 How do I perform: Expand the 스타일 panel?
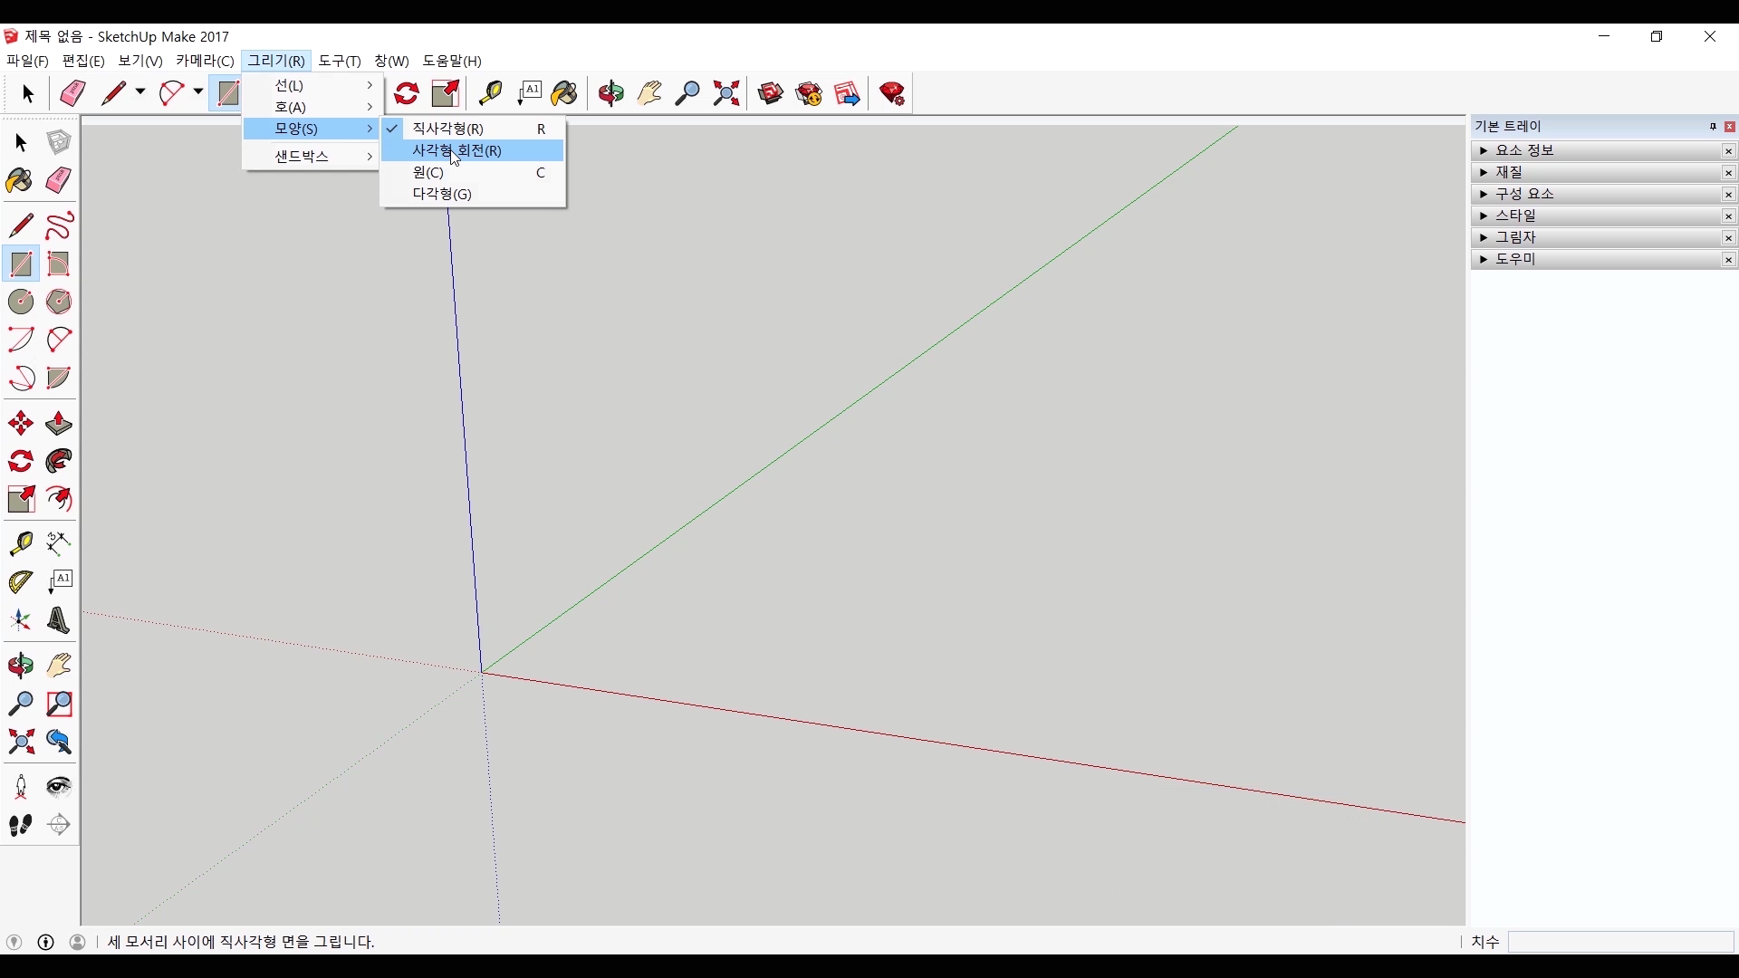point(1515,216)
